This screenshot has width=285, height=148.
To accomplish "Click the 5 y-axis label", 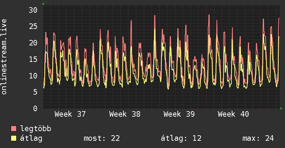I will [x=35, y=92].
